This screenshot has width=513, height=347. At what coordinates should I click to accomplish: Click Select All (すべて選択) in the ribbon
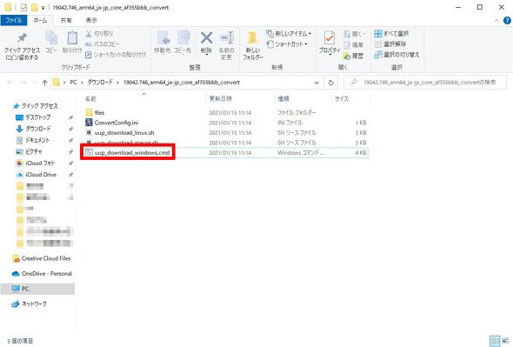391,33
